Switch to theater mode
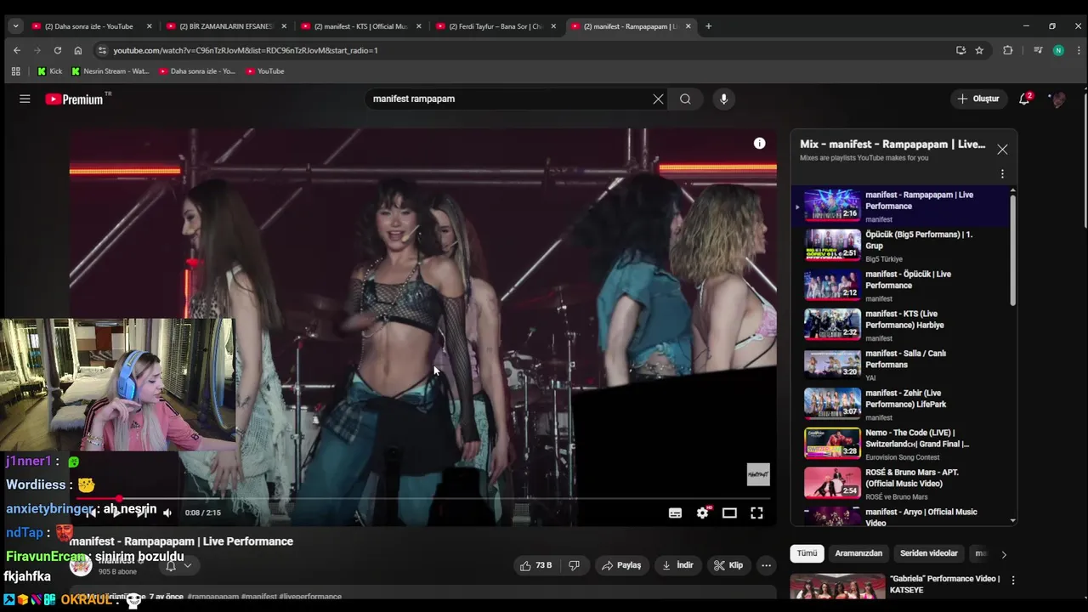 (x=729, y=513)
